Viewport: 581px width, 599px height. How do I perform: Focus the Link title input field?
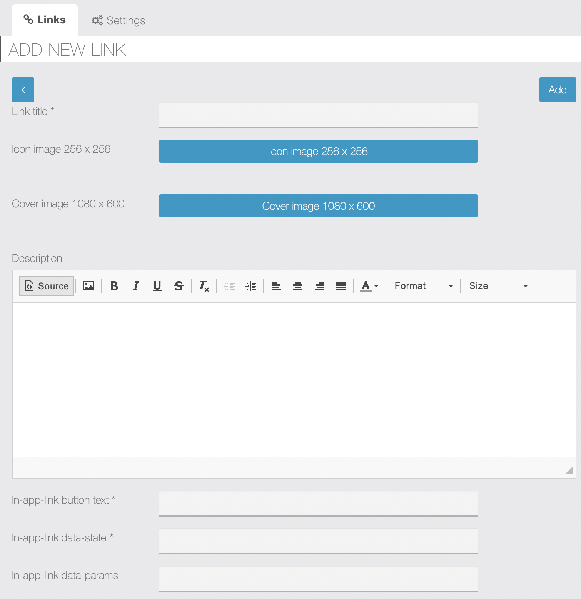318,115
